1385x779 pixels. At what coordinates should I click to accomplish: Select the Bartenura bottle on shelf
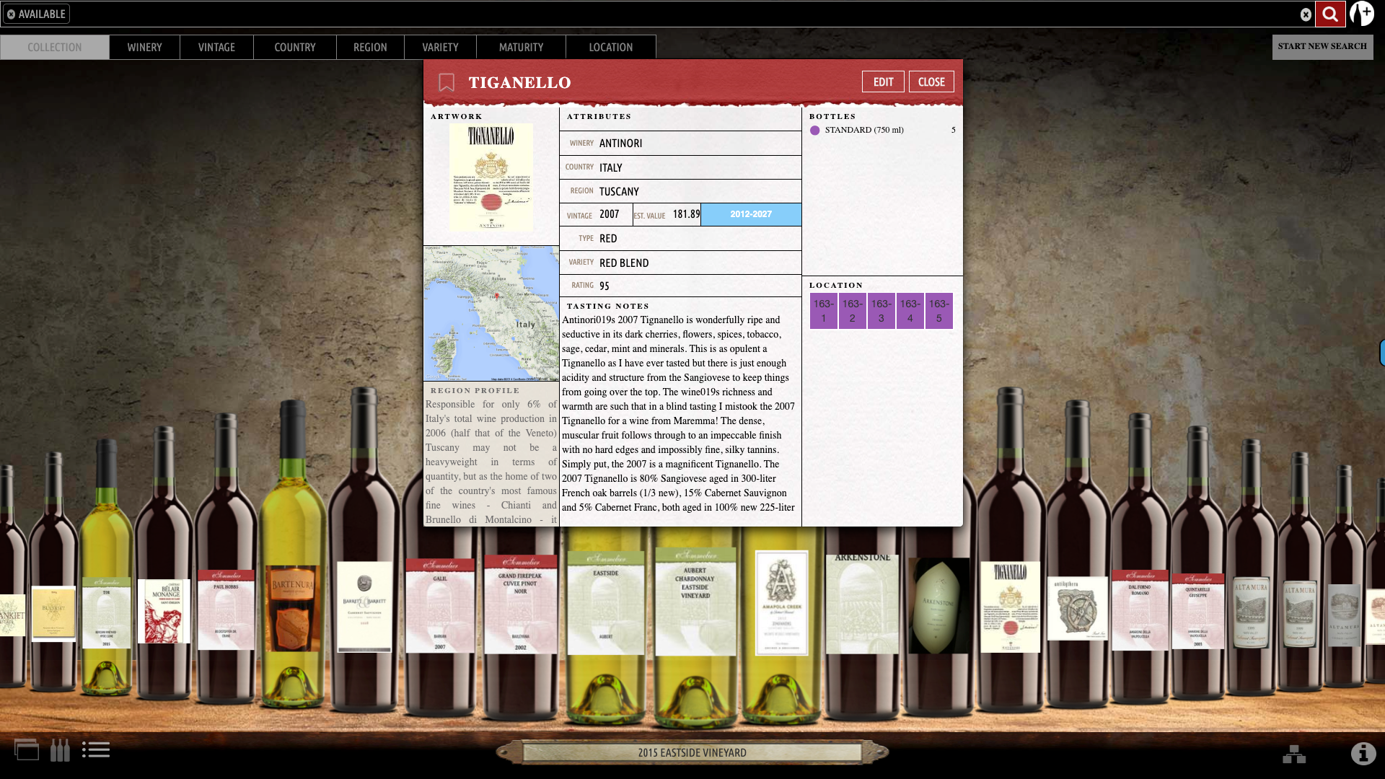[x=292, y=555]
